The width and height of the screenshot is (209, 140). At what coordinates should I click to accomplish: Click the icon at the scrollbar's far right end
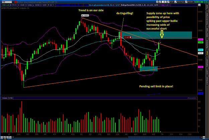(x=204, y=137)
